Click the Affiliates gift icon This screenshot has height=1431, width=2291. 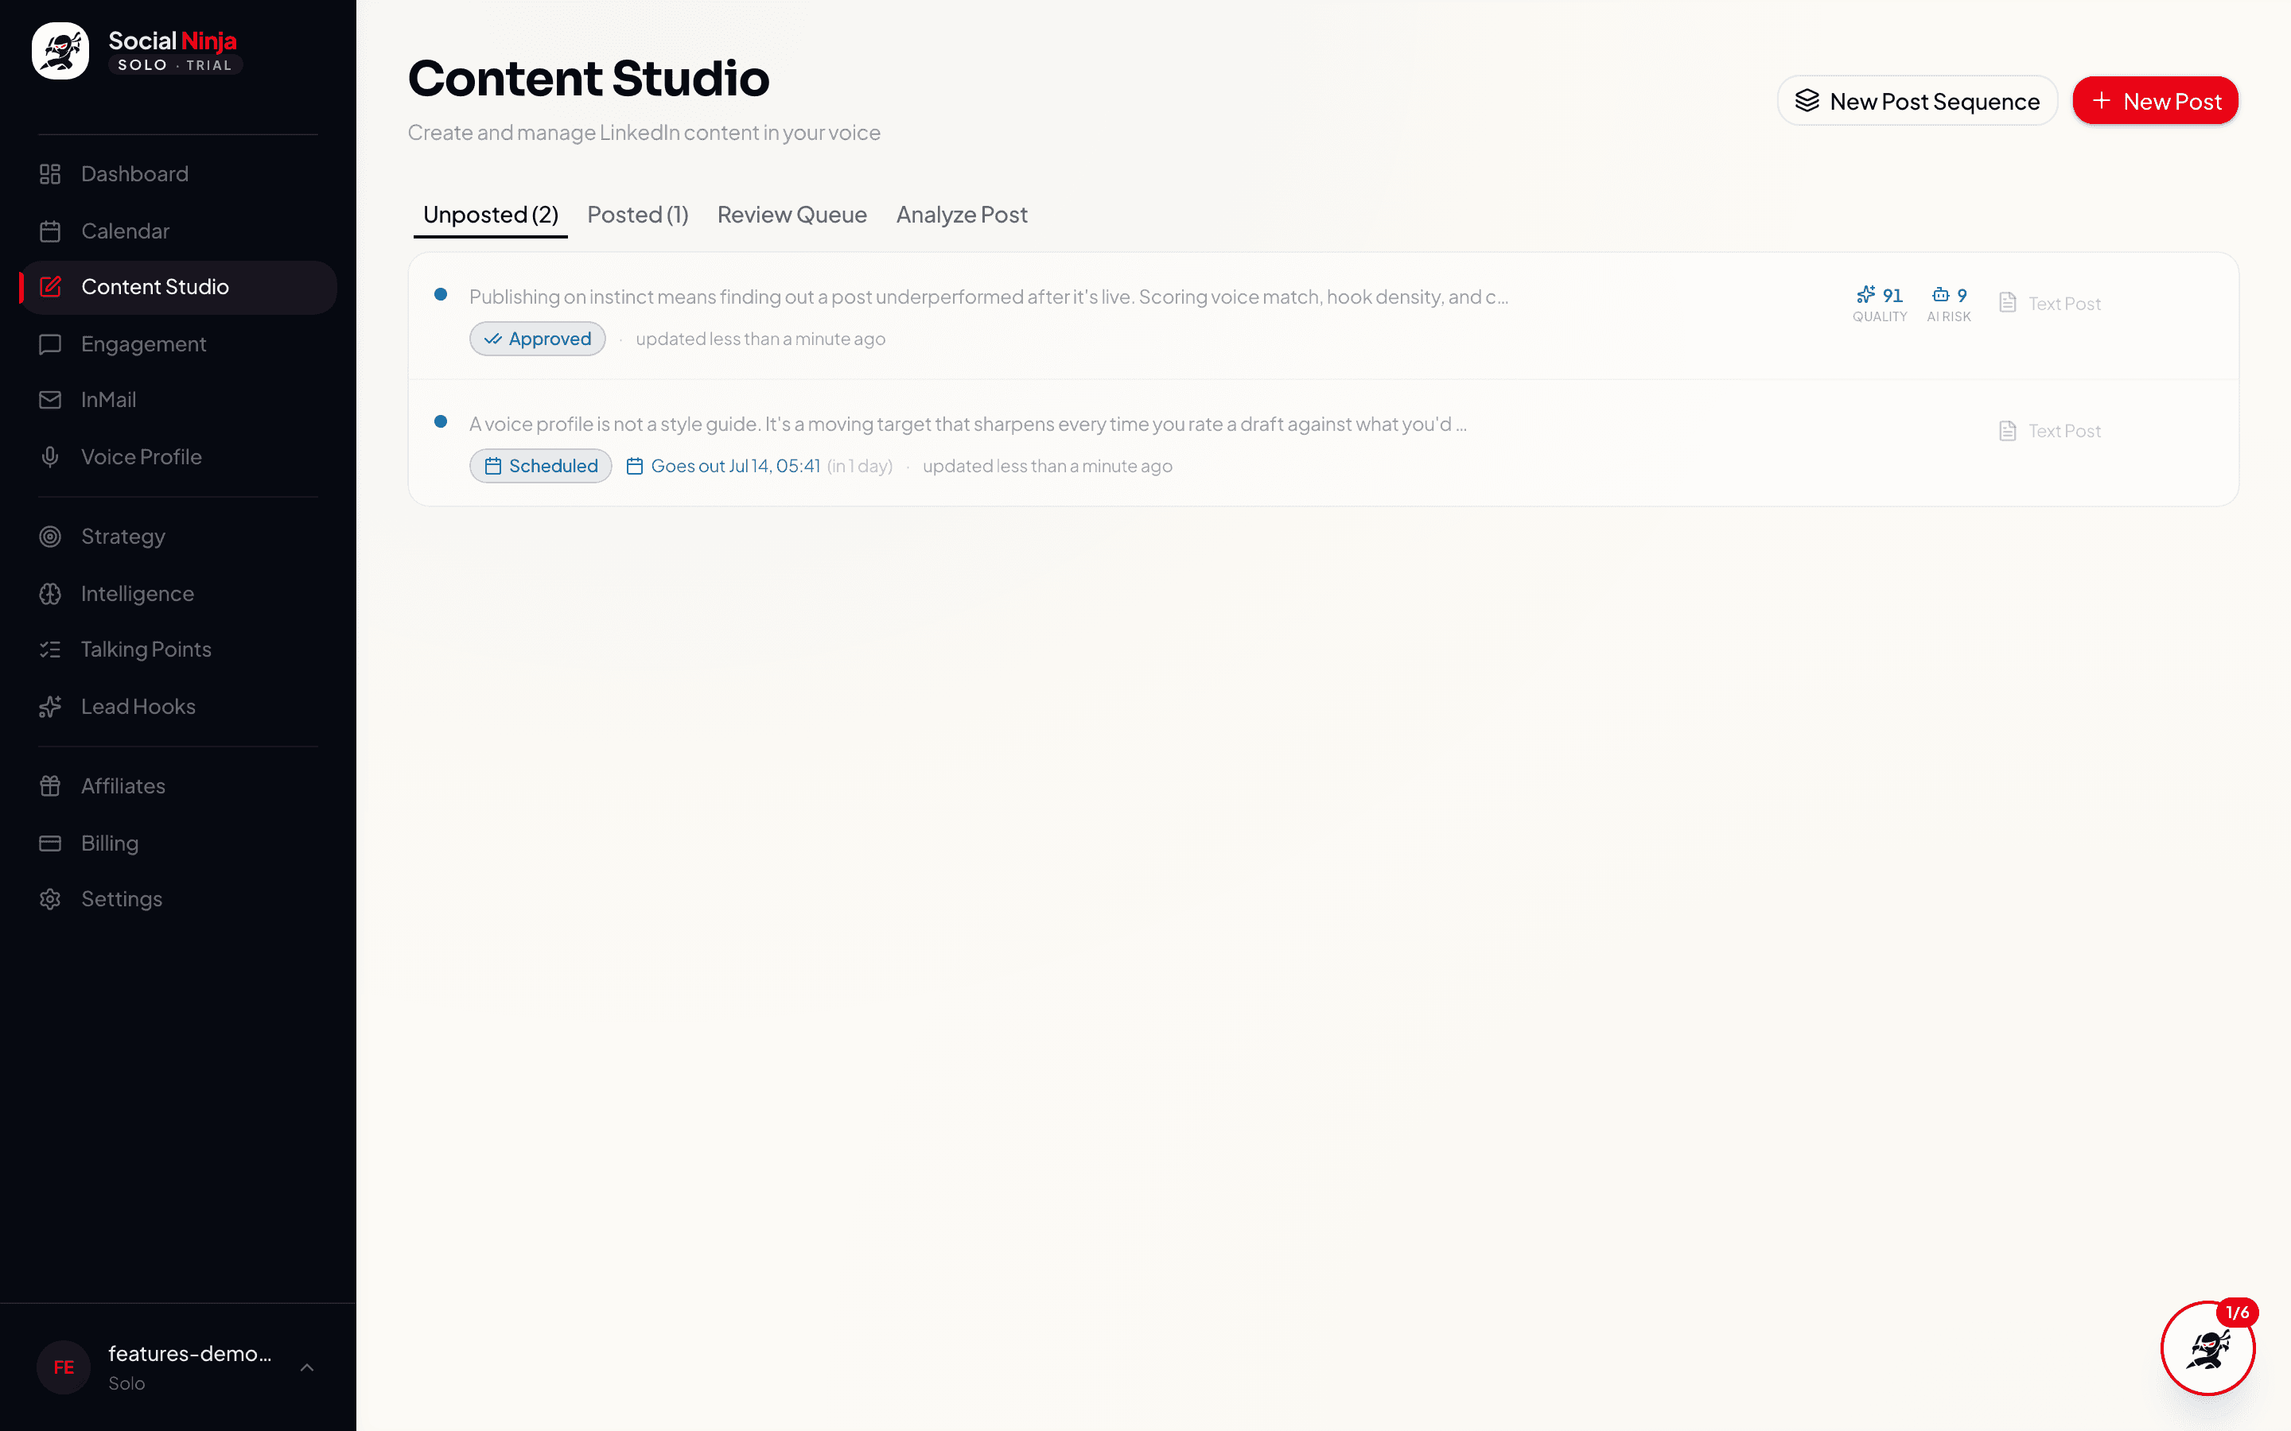[50, 785]
